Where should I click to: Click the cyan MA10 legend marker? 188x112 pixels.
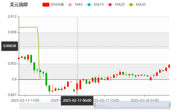(x=89, y=5)
